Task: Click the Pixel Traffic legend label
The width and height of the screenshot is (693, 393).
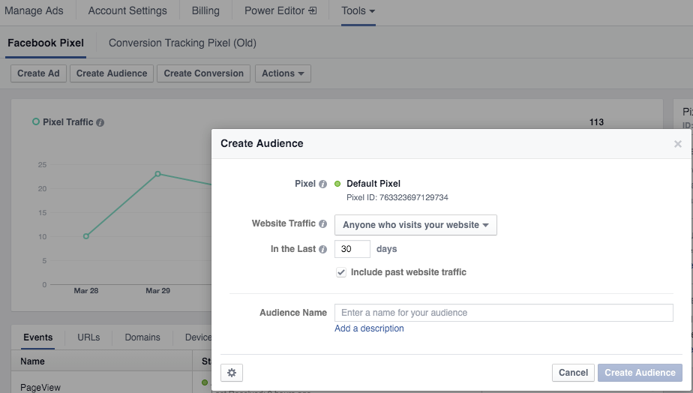Action: coord(68,122)
